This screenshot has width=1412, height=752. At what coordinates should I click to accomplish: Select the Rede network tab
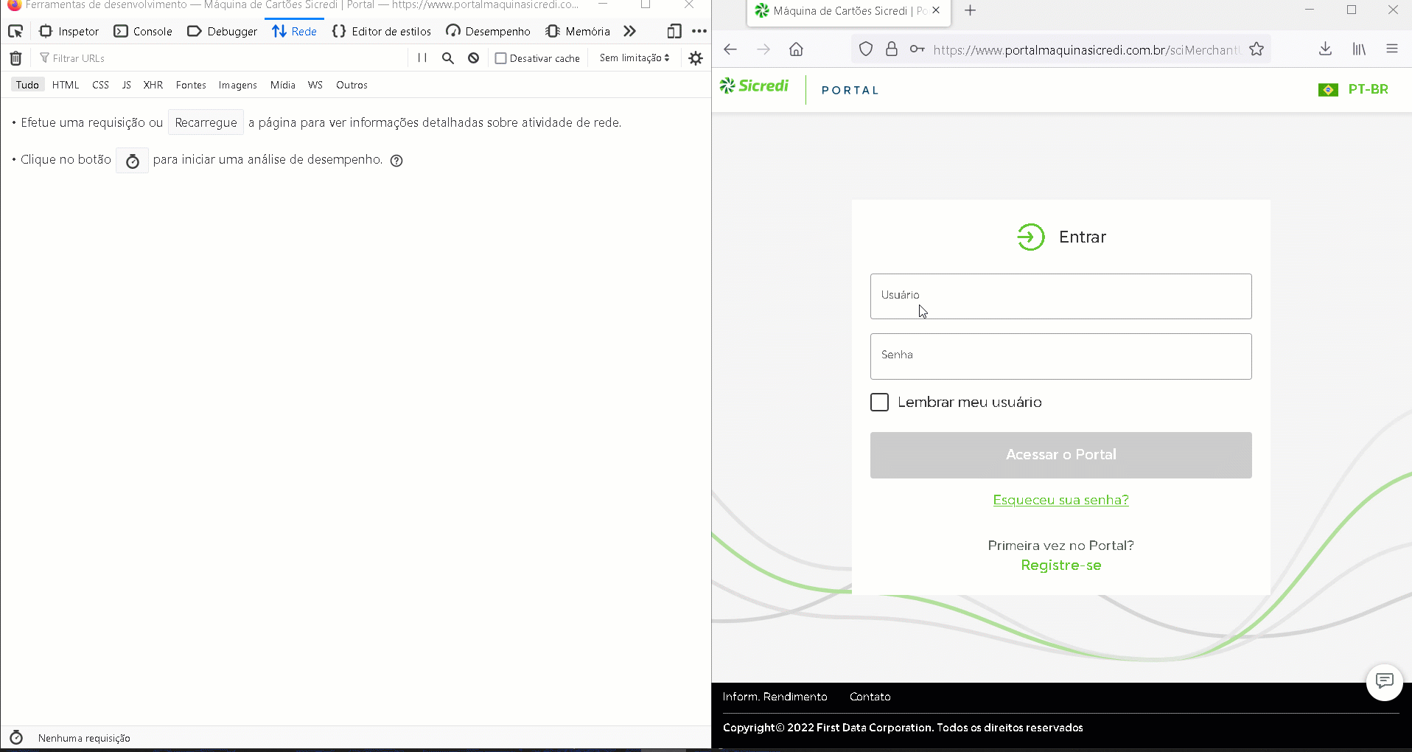coord(294,32)
